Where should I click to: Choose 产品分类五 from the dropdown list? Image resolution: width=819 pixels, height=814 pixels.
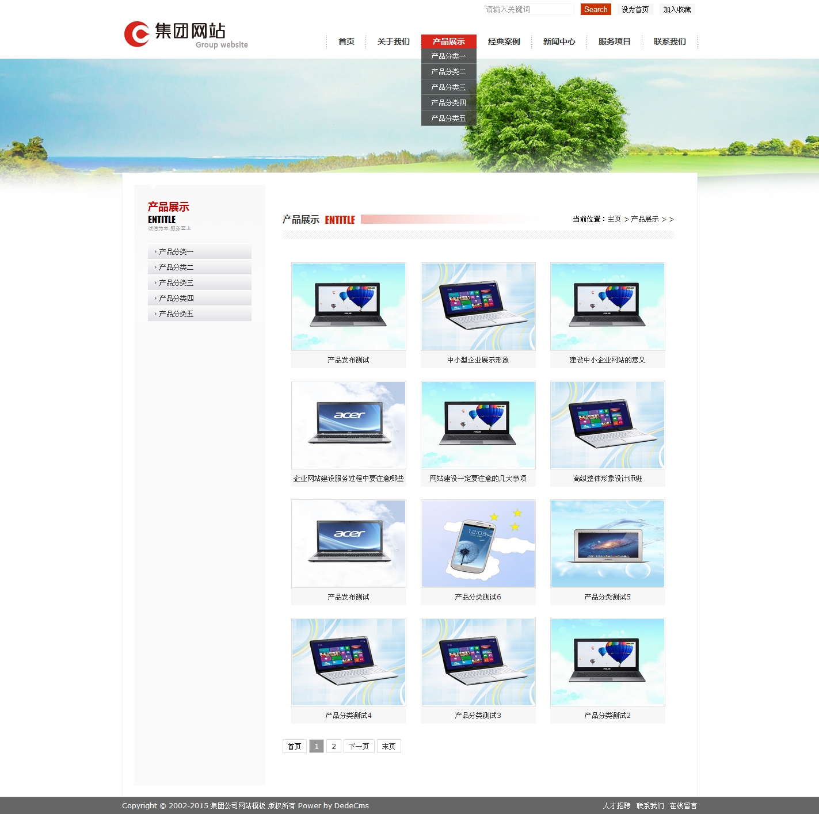448,118
